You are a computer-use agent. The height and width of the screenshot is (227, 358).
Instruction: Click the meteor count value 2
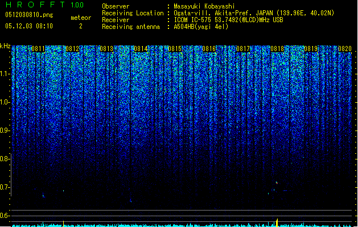pos(81,26)
